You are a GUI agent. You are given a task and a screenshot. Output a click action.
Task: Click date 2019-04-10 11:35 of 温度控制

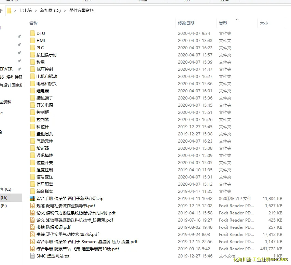coord(195,170)
